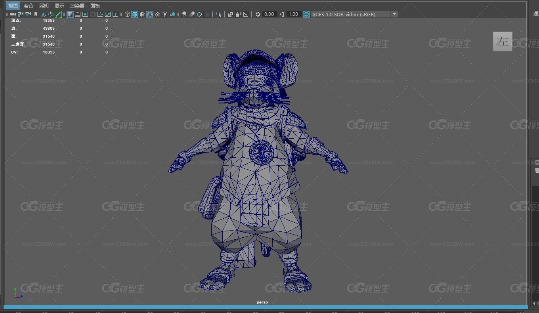Click the 左 view cube face
539x313 pixels.
coord(503,41)
